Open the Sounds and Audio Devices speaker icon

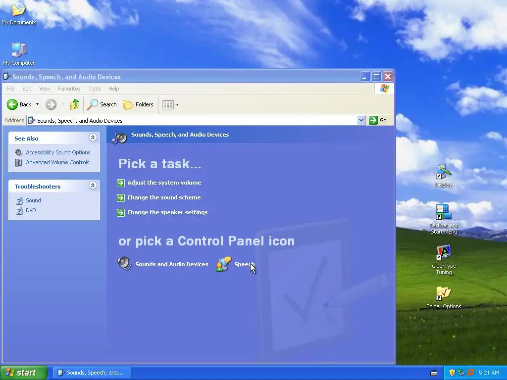tap(124, 264)
